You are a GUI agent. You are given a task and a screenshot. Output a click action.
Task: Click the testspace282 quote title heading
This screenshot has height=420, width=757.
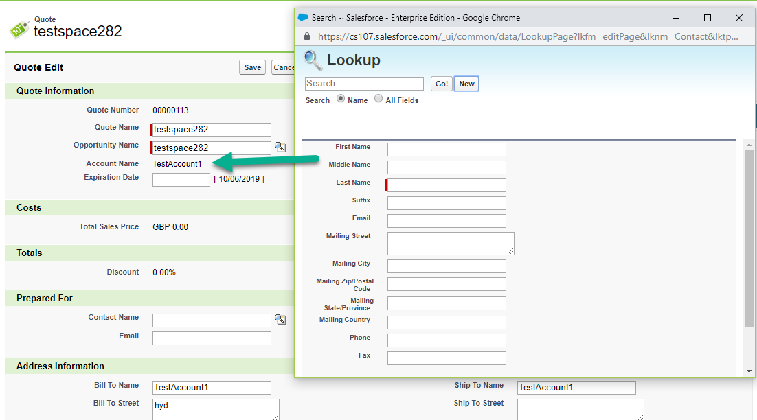(x=78, y=32)
